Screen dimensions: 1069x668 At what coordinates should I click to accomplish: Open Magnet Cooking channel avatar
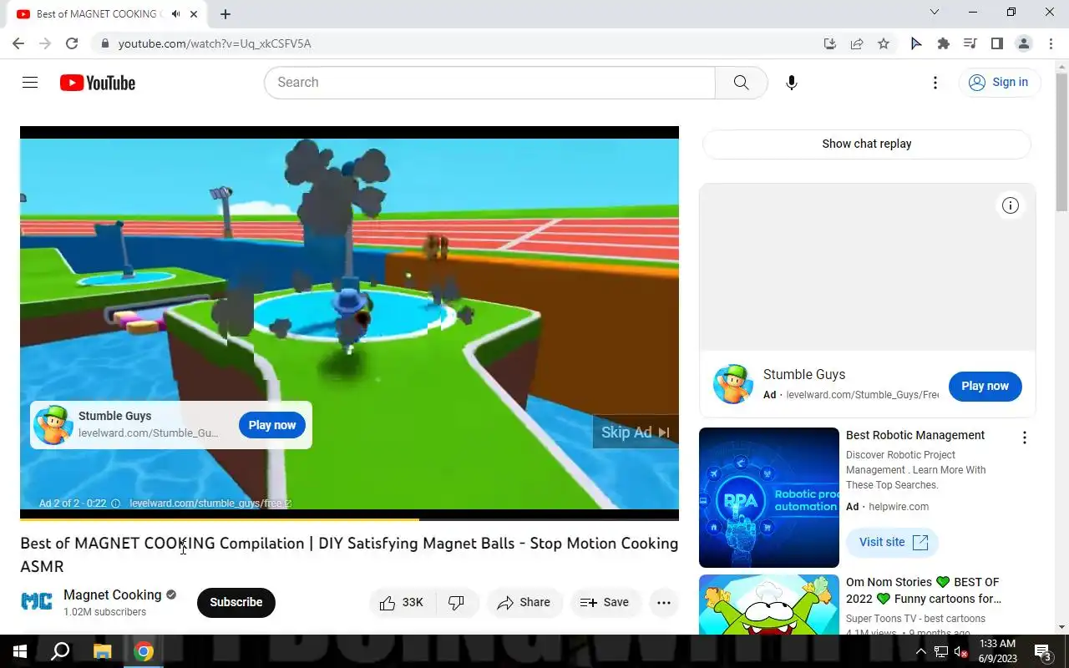point(37,602)
